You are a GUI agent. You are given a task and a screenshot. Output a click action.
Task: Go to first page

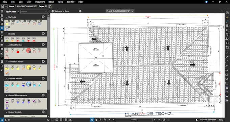point(109,120)
